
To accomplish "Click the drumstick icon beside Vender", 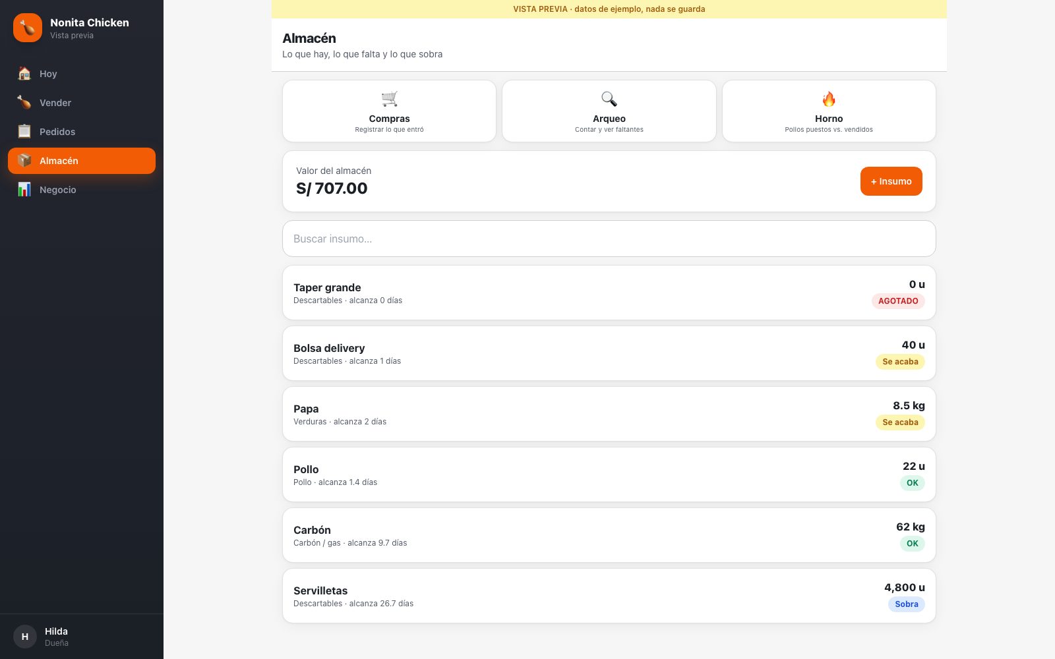I will 24,103.
